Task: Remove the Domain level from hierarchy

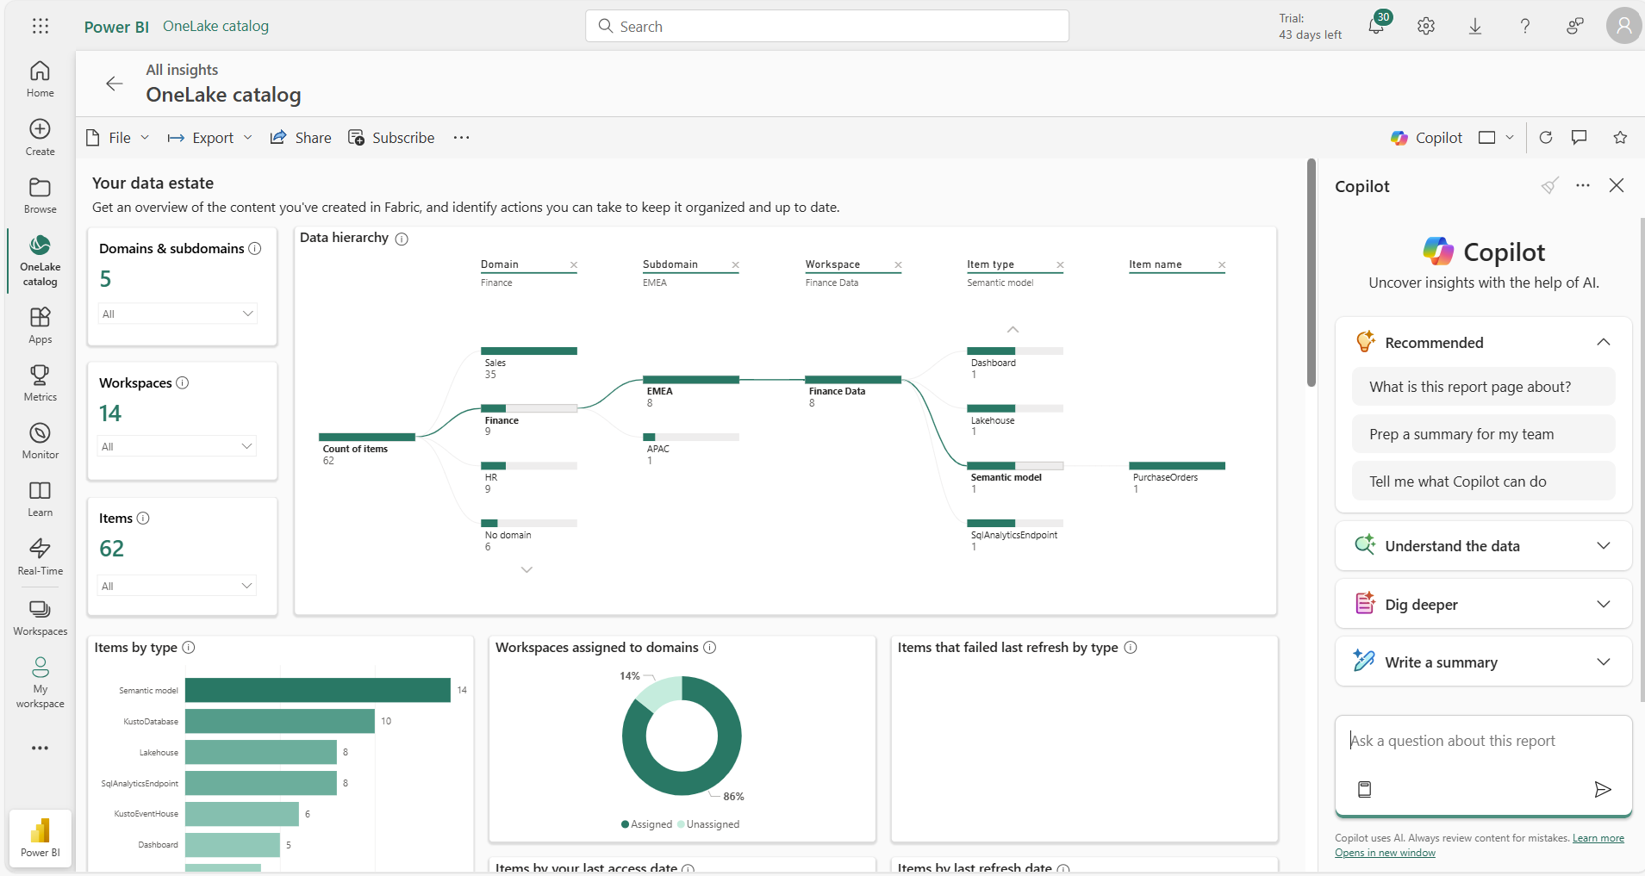Action: [574, 265]
